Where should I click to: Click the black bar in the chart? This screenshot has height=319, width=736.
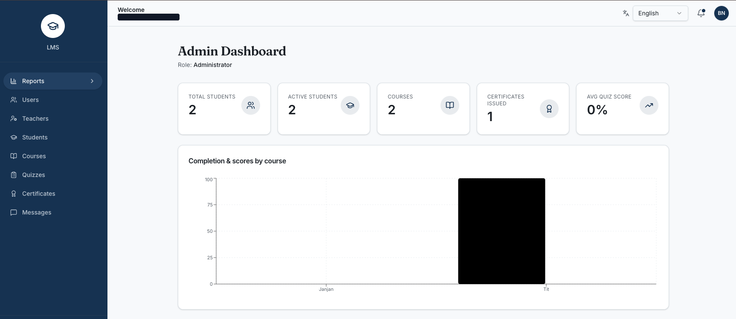point(501,231)
